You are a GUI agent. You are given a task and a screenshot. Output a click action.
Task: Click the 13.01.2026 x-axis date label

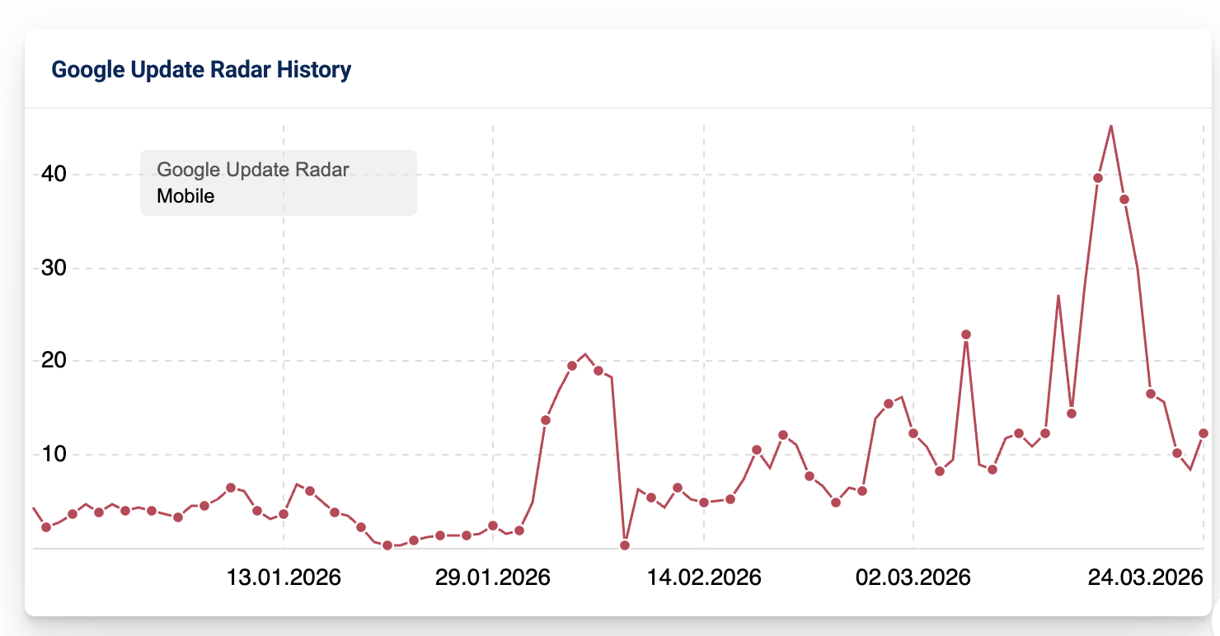(284, 578)
